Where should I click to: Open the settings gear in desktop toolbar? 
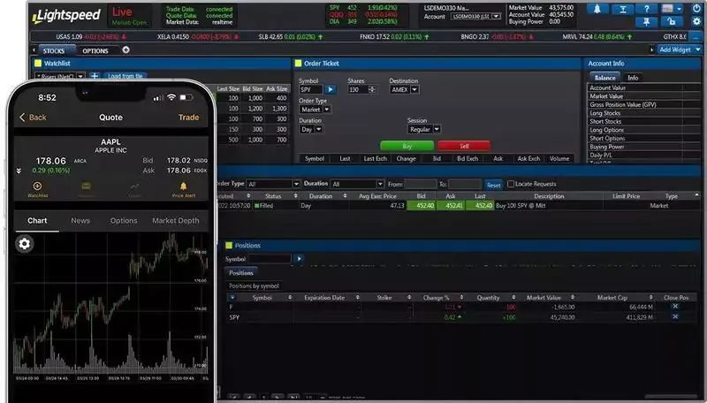tap(696, 21)
